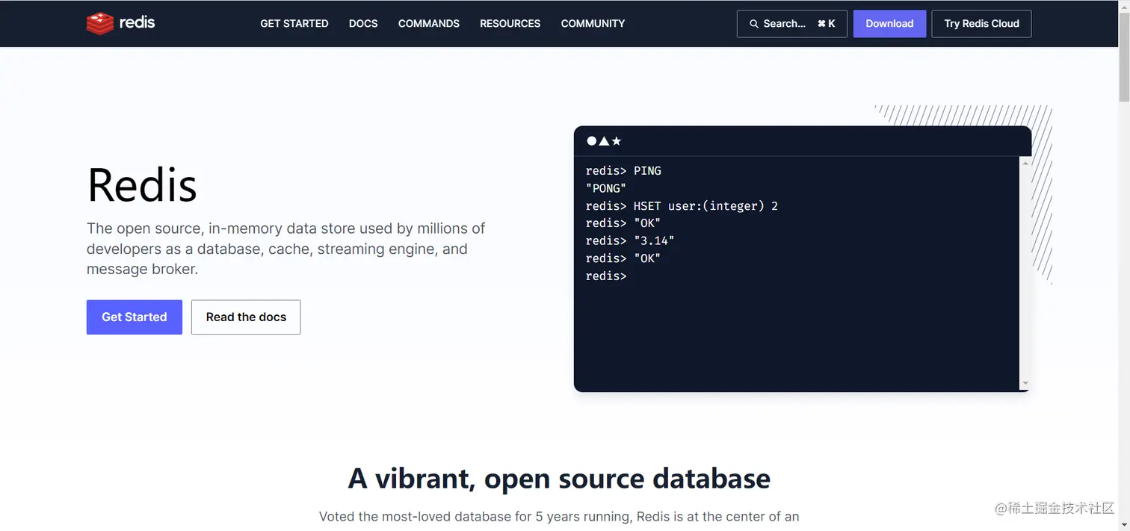
Task: Open the COMMANDS navigation item
Action: pyautogui.click(x=428, y=24)
